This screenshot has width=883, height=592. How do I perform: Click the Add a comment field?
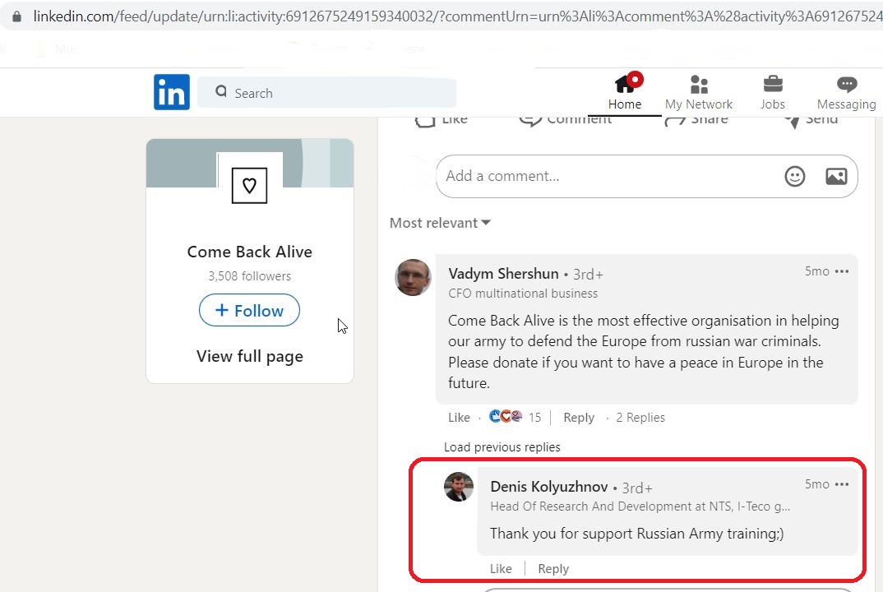[646, 176]
